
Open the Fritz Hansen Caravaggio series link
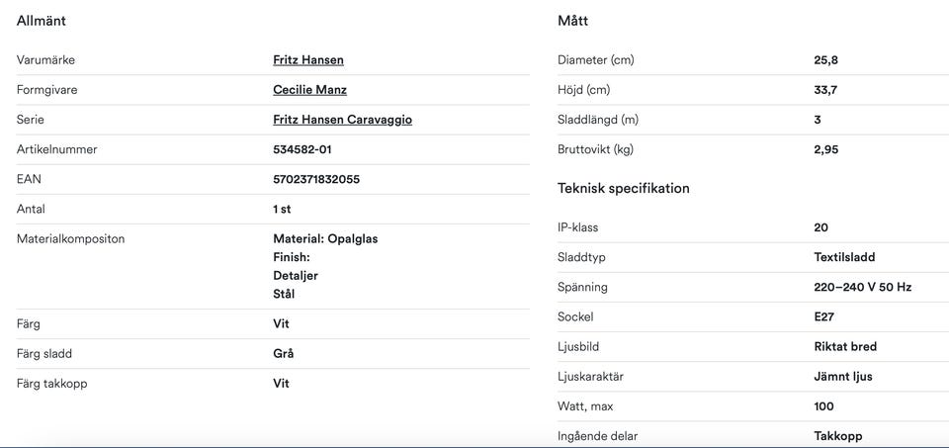tap(343, 120)
